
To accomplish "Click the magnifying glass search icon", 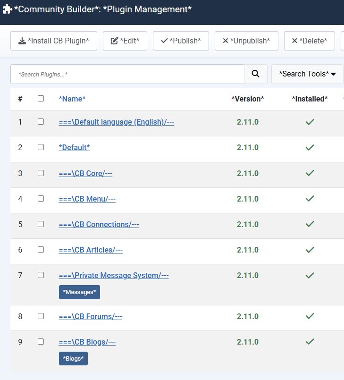I will coord(256,74).
